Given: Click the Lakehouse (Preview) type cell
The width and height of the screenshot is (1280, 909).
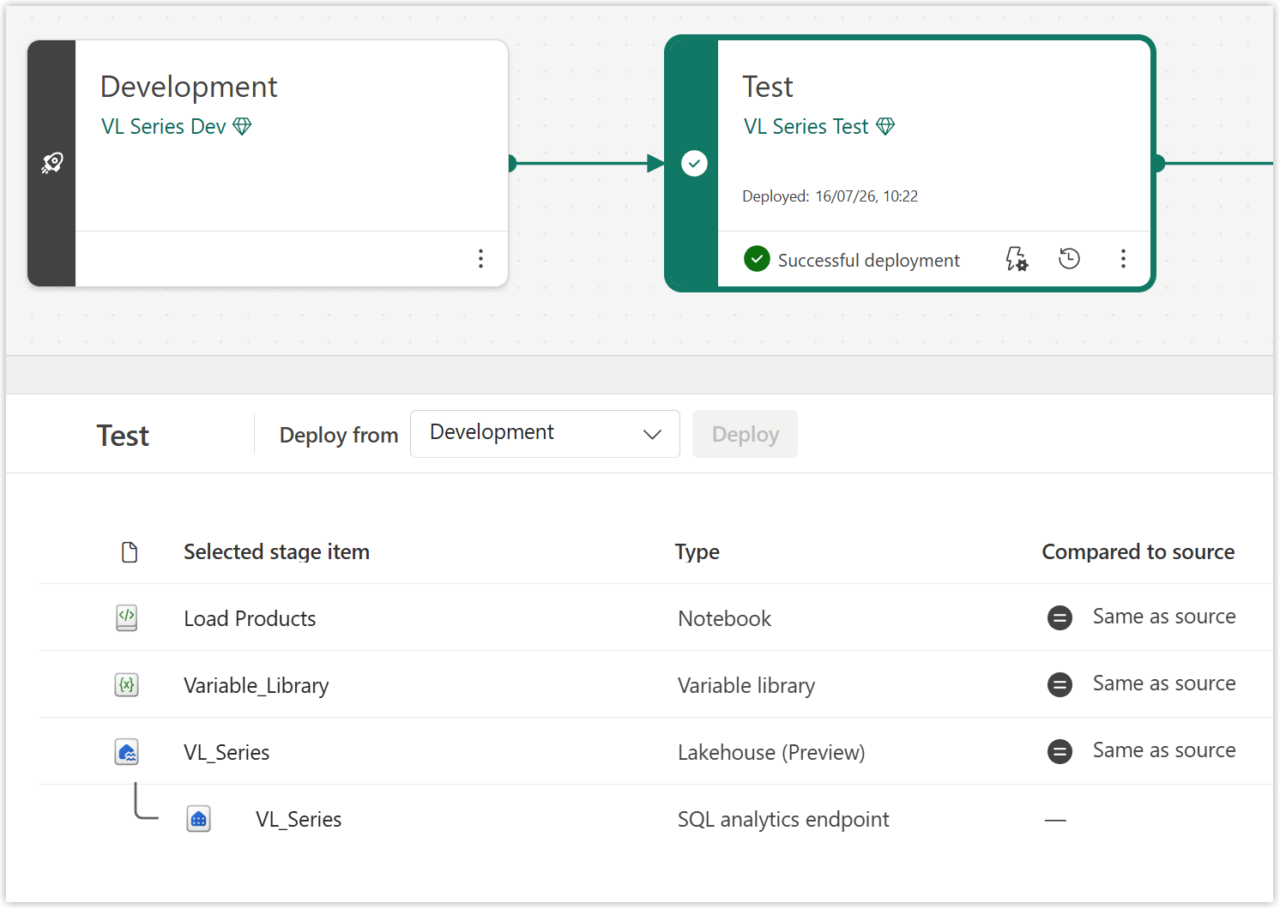Looking at the screenshot, I should (771, 752).
